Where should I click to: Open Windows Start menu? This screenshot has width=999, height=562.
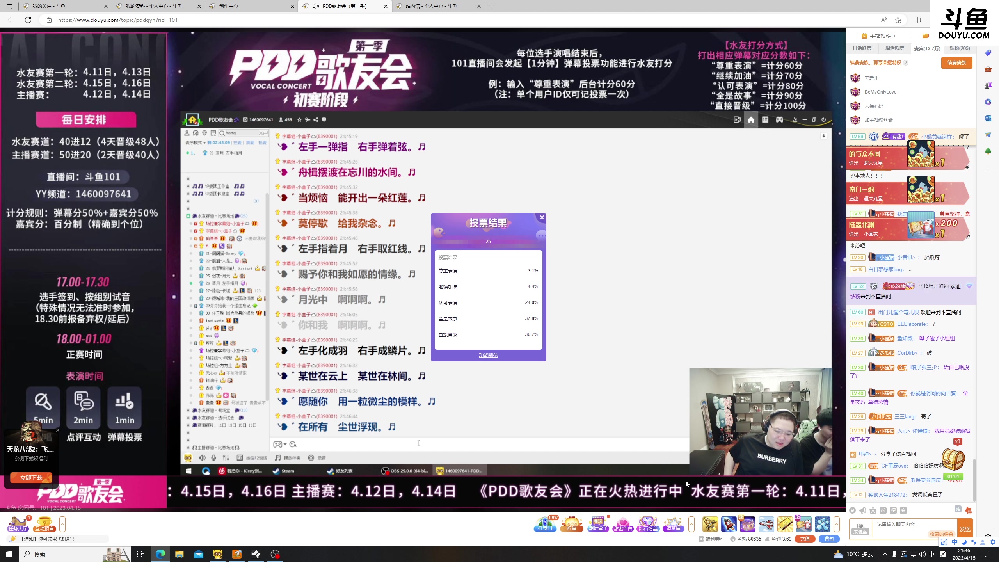point(9,554)
